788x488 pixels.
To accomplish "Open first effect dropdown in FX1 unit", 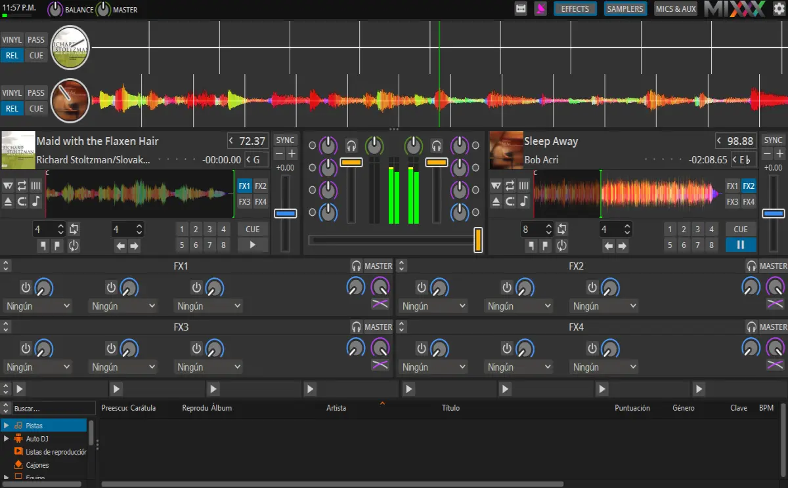I will coord(37,306).
